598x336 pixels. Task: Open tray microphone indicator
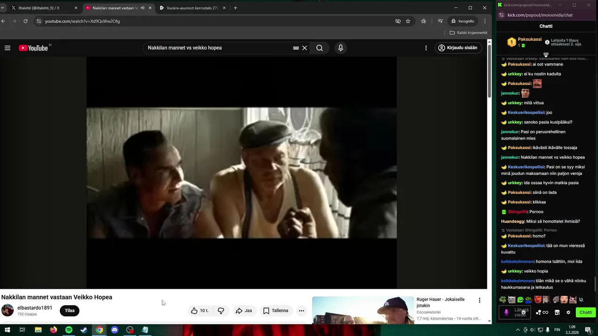click(x=548, y=330)
